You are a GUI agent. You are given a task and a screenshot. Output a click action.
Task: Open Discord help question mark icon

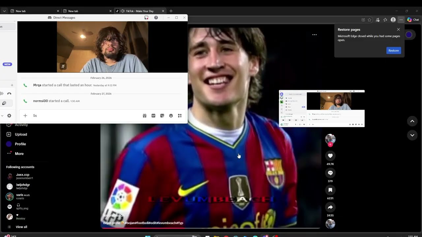156,17
